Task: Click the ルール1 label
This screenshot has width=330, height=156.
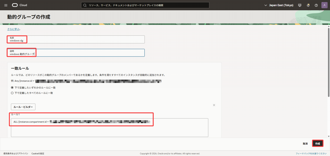Action: click(x=15, y=114)
